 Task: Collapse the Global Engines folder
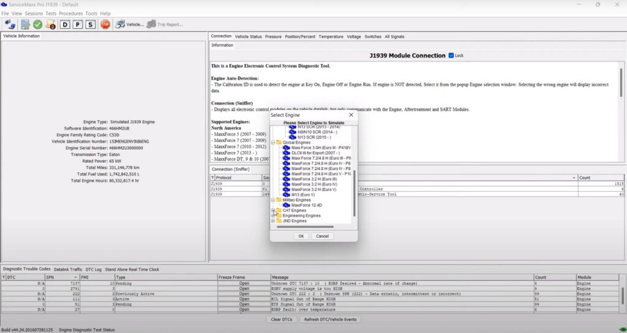pyautogui.click(x=273, y=142)
